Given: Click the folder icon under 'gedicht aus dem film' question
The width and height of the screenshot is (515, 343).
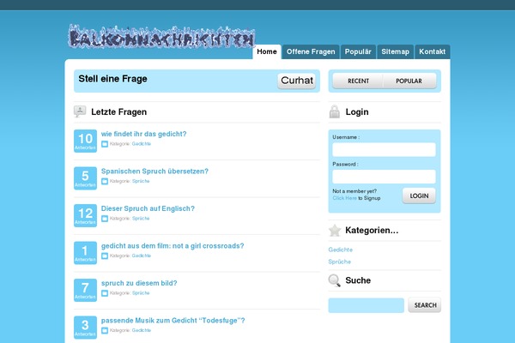Looking at the screenshot, I should (105, 256).
